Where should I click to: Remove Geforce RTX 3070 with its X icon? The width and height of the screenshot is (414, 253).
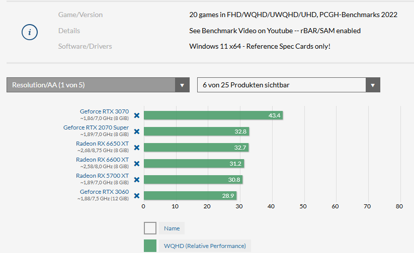coord(137,115)
